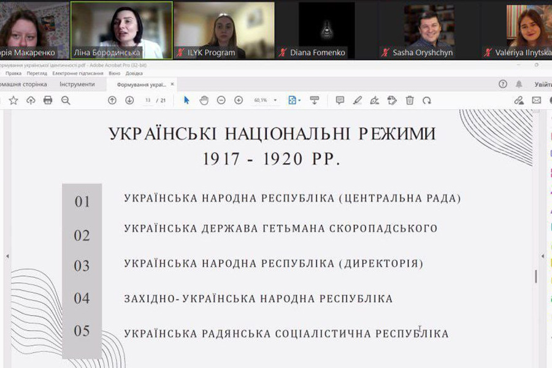Expand the left navigation pane arrow
The image size is (552, 368).
[x=7, y=256]
